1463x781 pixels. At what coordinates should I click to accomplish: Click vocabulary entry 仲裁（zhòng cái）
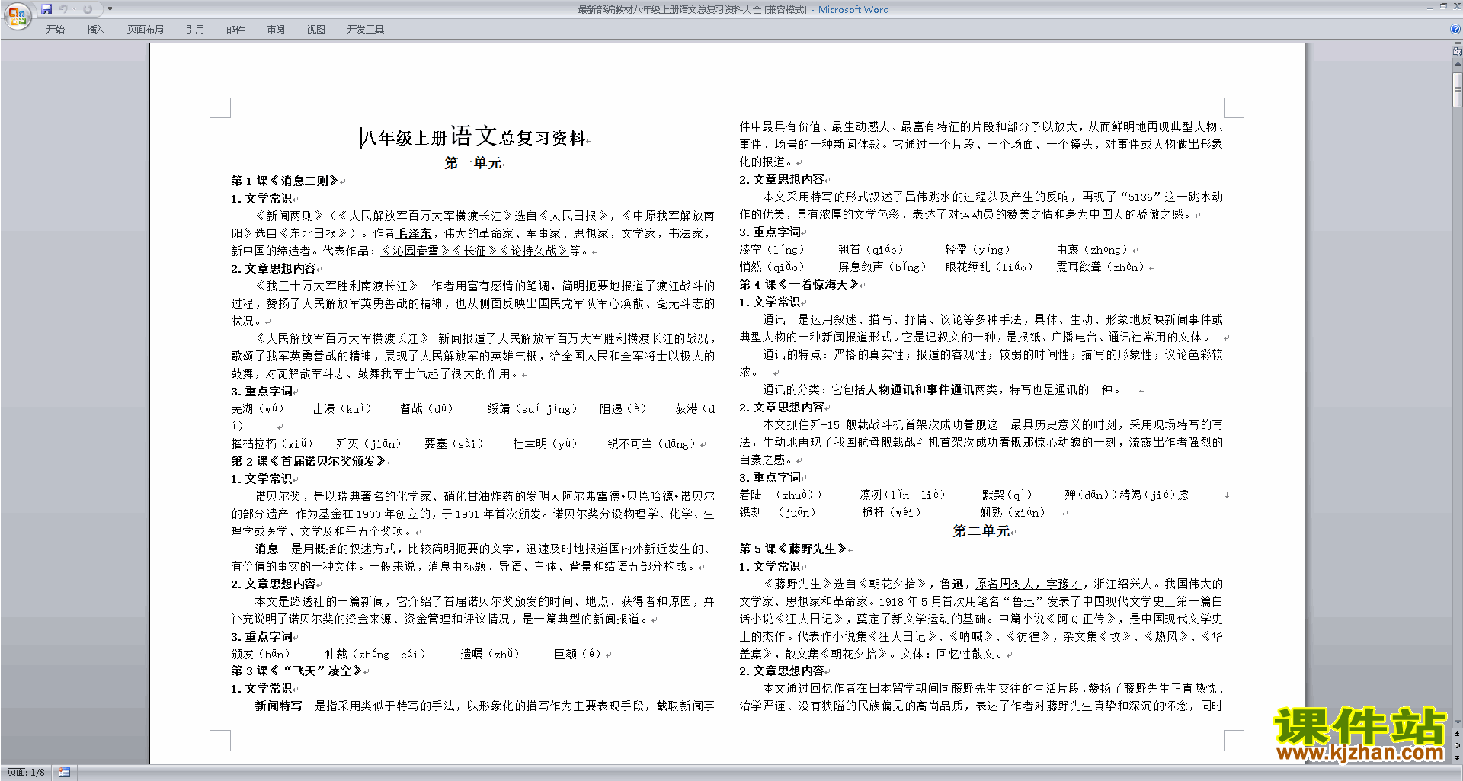click(376, 654)
